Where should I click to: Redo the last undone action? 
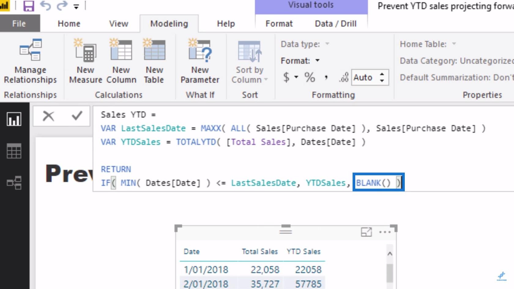[62, 6]
